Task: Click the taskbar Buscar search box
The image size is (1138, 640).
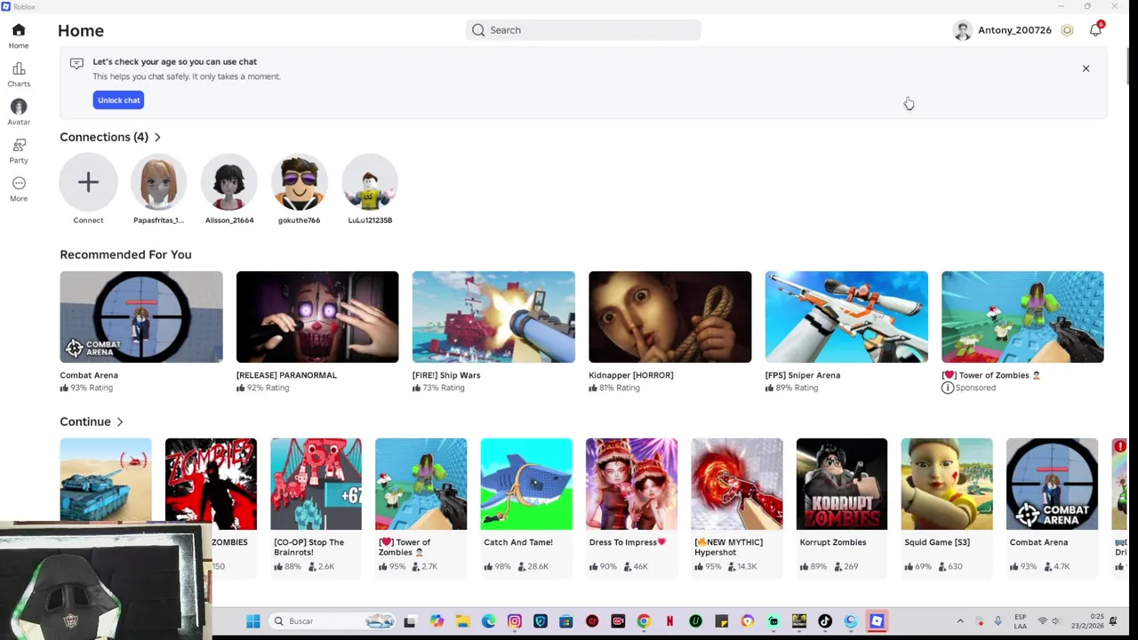Action: click(x=333, y=621)
